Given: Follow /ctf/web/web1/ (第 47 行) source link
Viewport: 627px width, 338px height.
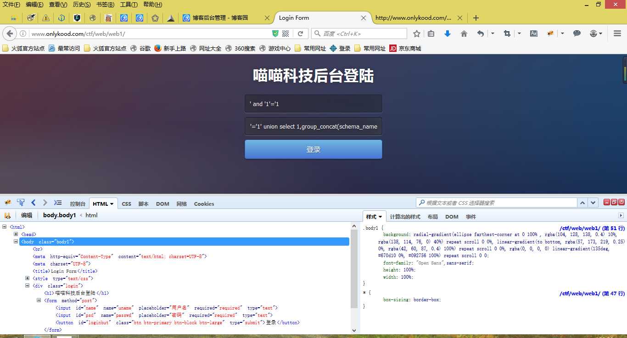Looking at the screenshot, I should click(x=592, y=293).
